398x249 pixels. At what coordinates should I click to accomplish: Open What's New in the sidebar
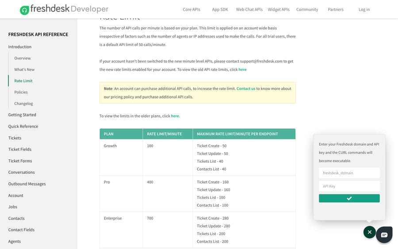click(x=24, y=69)
